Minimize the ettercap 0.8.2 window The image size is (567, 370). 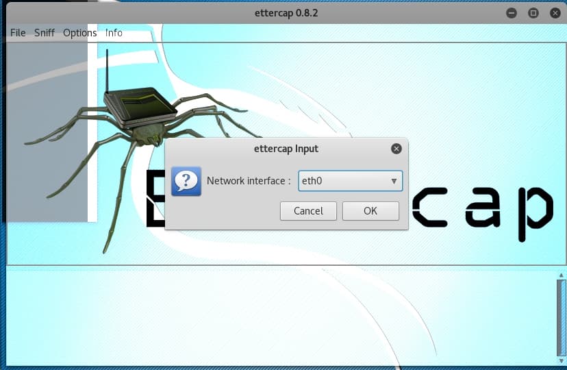(512, 13)
